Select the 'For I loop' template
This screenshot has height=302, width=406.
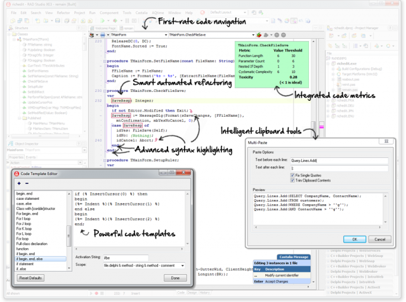pyautogui.click(x=23, y=219)
